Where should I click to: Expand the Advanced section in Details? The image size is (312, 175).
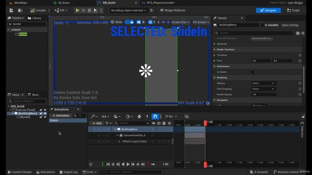[x=214, y=44]
